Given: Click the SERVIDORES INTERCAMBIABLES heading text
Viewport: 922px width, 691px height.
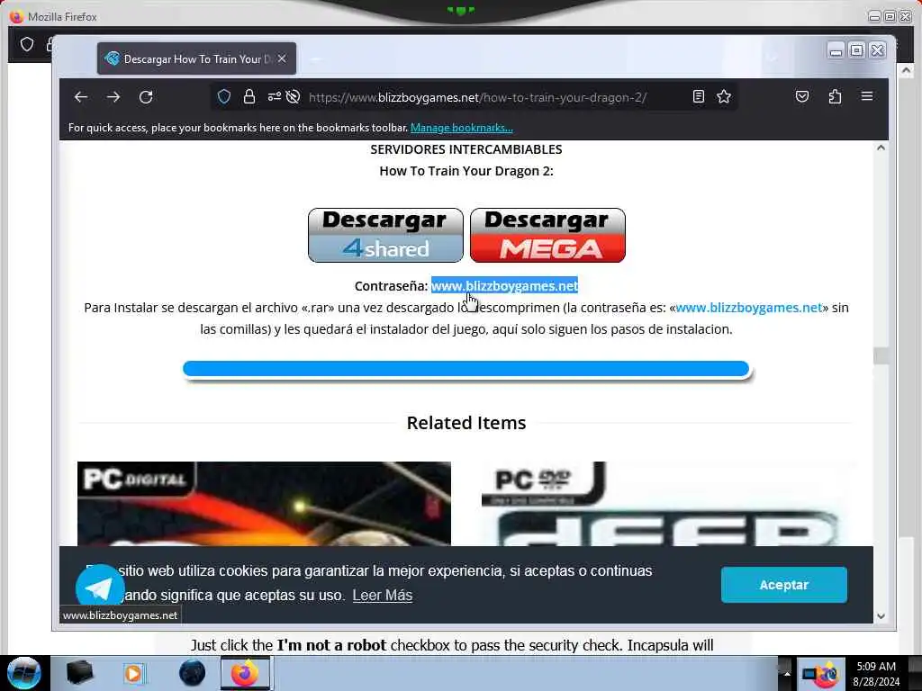Looking at the screenshot, I should click(466, 149).
